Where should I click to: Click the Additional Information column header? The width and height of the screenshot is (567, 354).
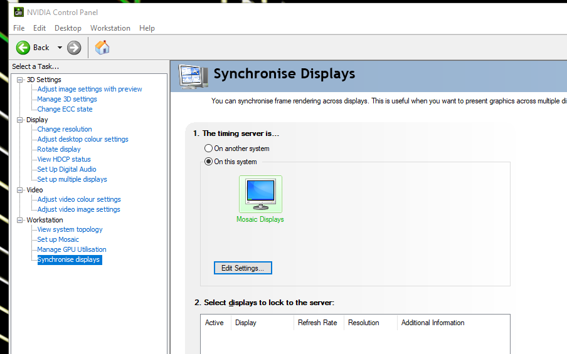453,323
